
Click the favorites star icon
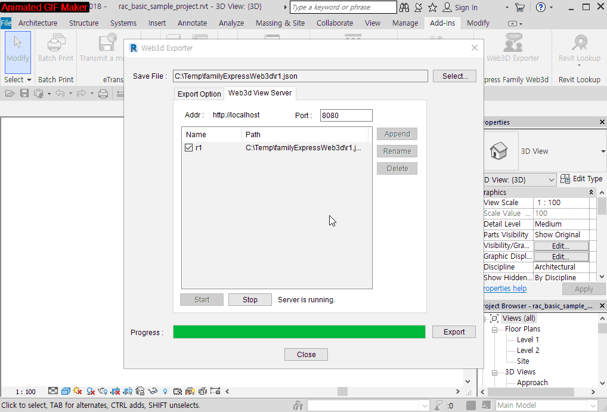coord(432,7)
